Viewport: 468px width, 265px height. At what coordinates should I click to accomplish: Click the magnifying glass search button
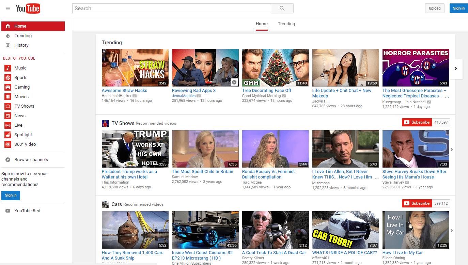click(282, 9)
